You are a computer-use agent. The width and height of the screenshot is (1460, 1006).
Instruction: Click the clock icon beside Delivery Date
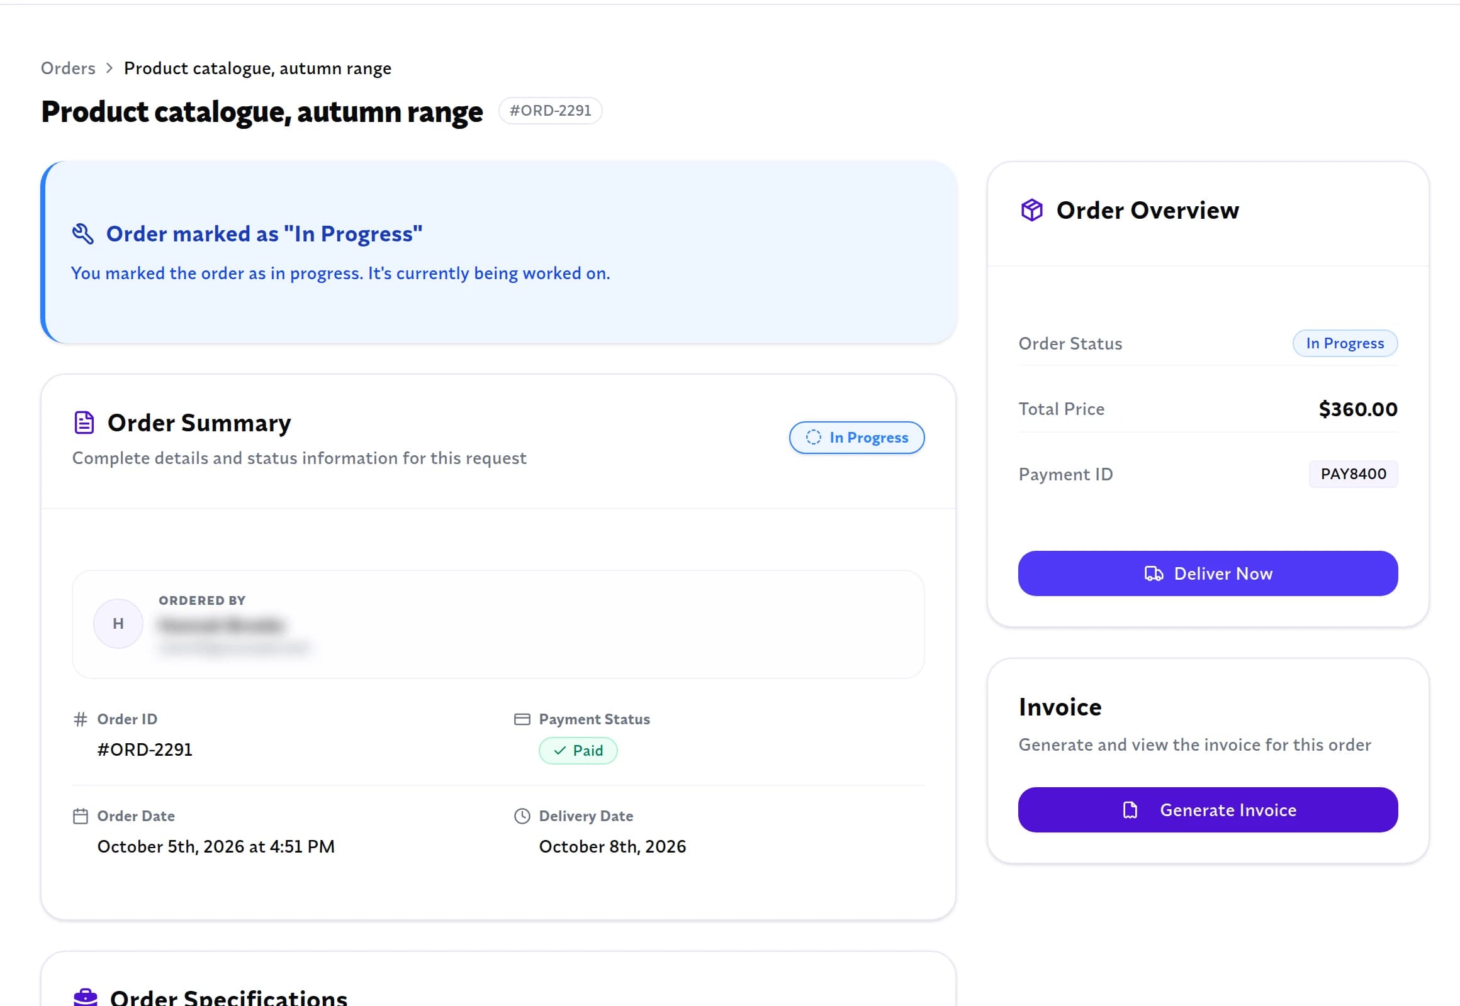[x=522, y=816]
